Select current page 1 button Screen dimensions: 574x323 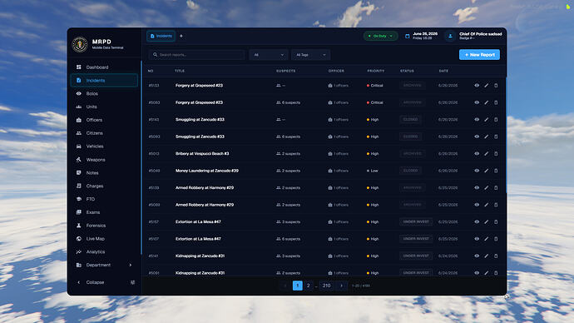pyautogui.click(x=298, y=286)
